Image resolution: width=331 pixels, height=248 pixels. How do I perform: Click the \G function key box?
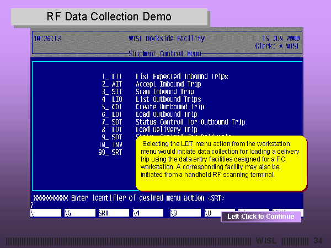(x=80, y=213)
